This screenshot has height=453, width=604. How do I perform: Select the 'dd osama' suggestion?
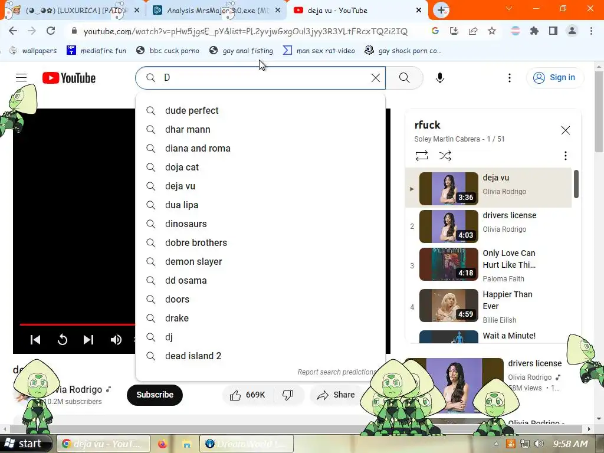tap(260, 280)
